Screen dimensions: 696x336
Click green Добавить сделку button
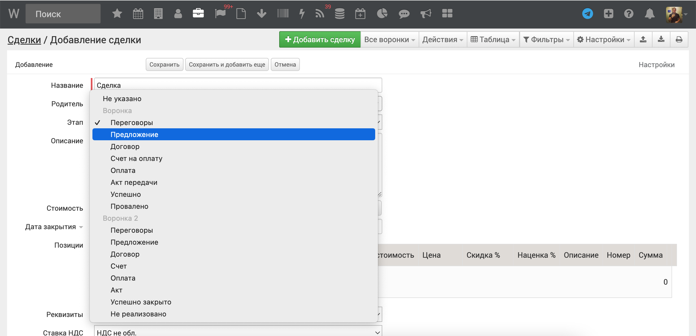click(320, 39)
